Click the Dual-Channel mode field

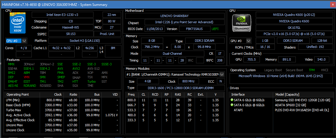point(172,54)
